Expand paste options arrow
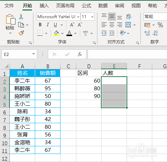167x162 pixels. tap(10, 33)
